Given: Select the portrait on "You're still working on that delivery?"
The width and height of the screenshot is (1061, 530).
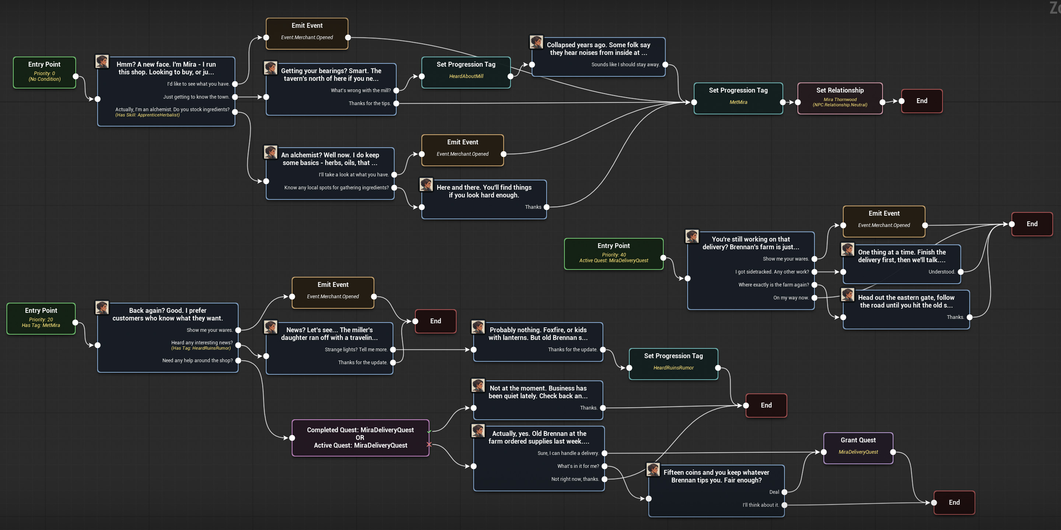Looking at the screenshot, I should (x=692, y=237).
